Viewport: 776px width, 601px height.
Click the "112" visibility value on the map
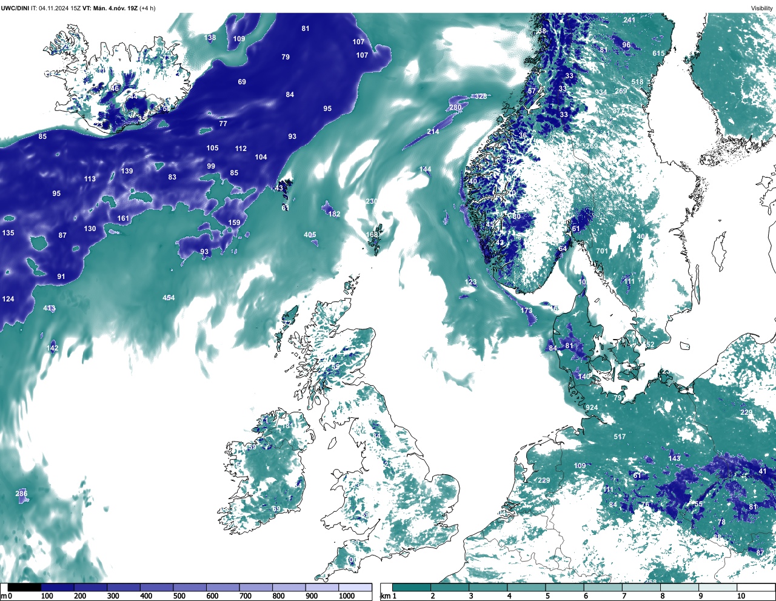tap(241, 149)
